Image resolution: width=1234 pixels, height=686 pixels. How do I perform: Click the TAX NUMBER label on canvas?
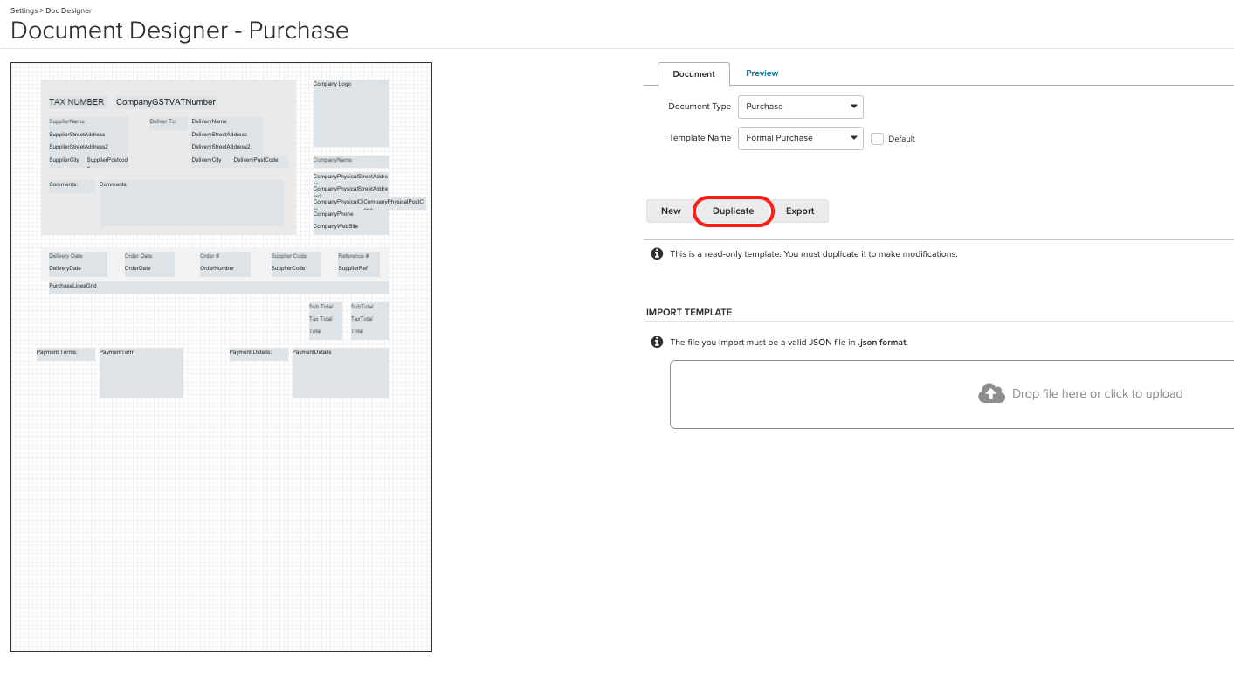point(77,102)
